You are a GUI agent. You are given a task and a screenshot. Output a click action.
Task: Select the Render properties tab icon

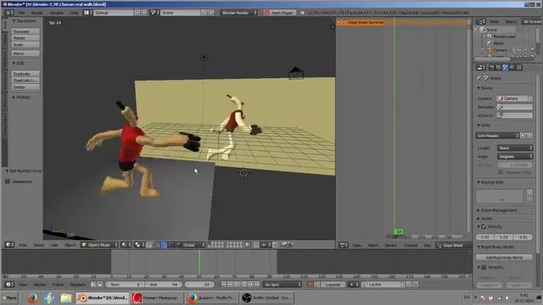click(x=492, y=67)
